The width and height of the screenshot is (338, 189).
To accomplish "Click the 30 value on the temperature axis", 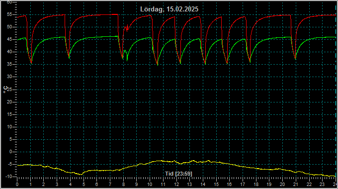I will pyautogui.click(x=9, y=77).
